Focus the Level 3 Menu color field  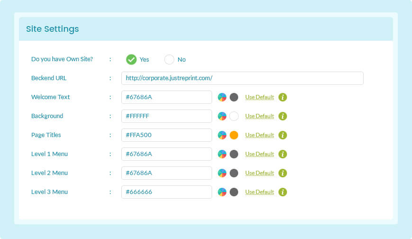(x=167, y=192)
